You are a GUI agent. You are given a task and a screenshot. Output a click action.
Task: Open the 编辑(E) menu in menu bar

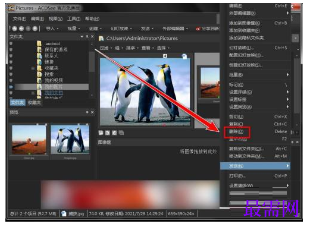(37, 19)
